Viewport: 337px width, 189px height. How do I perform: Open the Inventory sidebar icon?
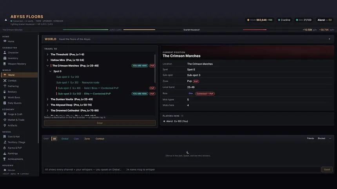pyautogui.click(x=5, y=58)
